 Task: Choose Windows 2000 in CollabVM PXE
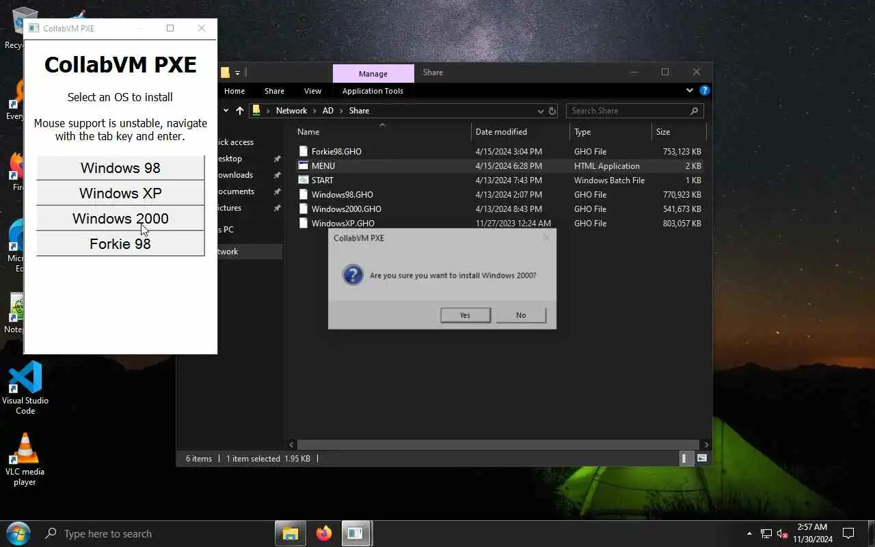(120, 219)
